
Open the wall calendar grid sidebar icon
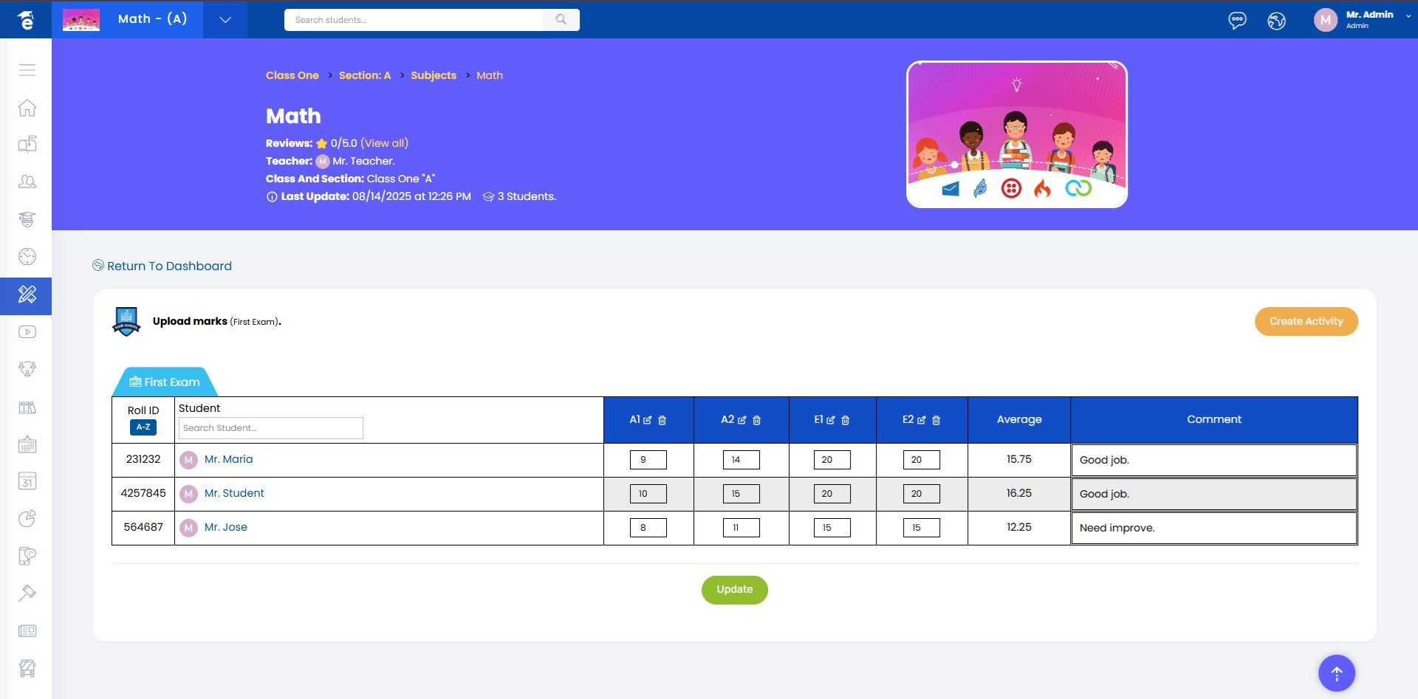click(x=27, y=444)
